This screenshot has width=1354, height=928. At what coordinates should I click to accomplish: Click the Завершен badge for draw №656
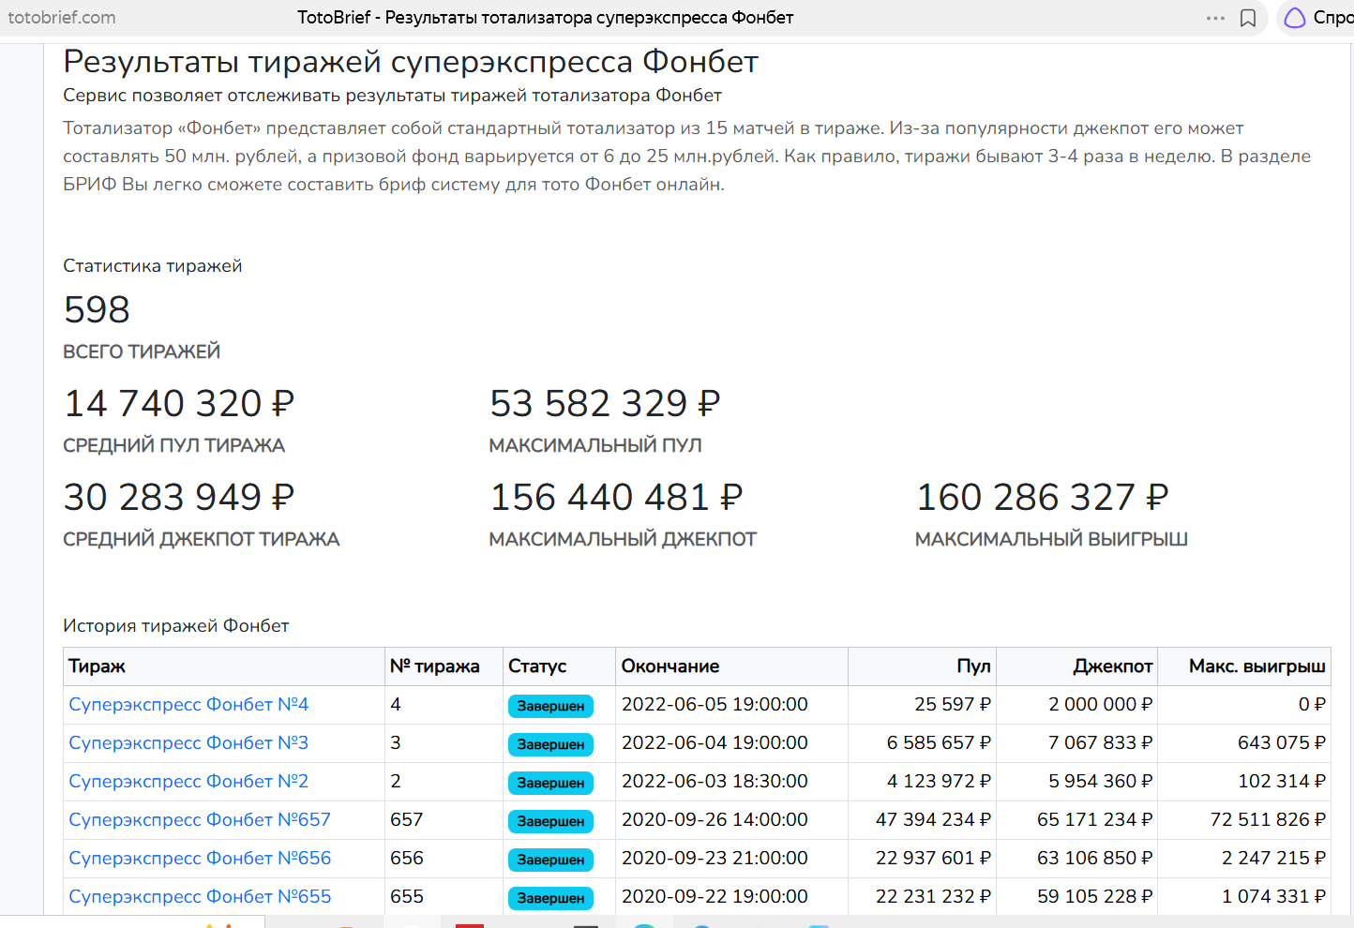coord(550,860)
